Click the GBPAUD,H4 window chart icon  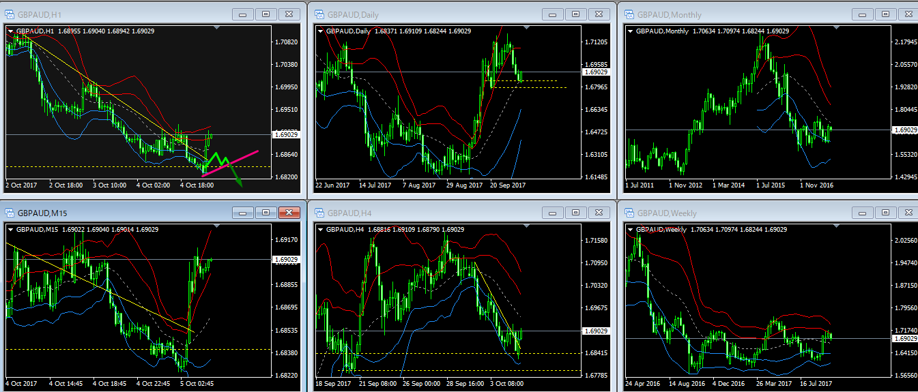319,213
